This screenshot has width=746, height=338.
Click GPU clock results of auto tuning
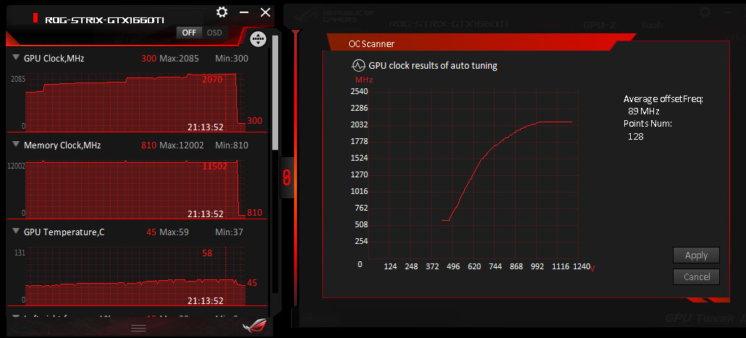click(433, 66)
